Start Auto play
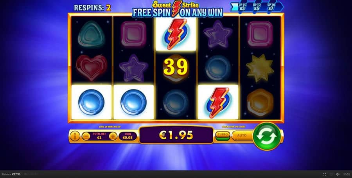 tap(242, 136)
